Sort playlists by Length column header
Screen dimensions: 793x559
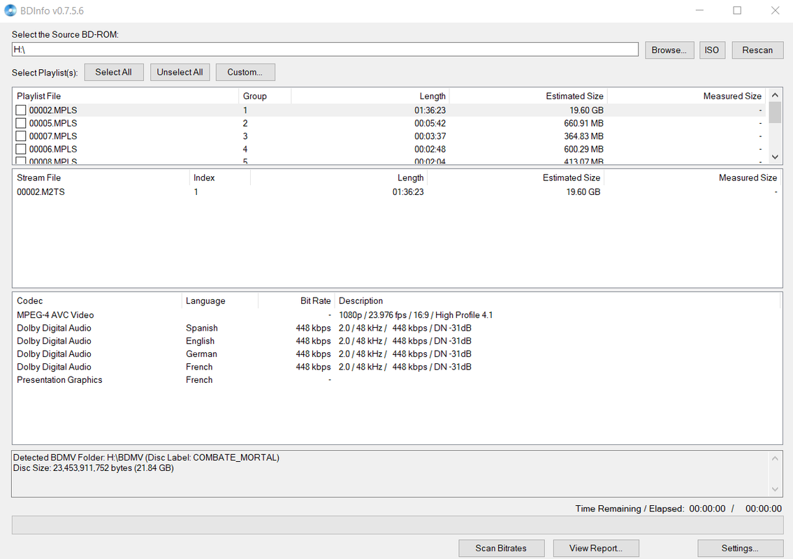coord(370,96)
